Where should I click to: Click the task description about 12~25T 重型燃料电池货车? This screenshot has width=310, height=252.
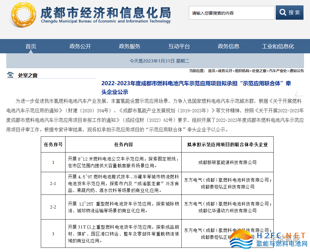[123, 207]
